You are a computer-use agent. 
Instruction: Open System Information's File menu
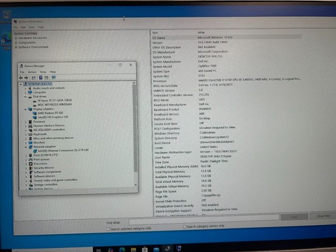pos(15,28)
